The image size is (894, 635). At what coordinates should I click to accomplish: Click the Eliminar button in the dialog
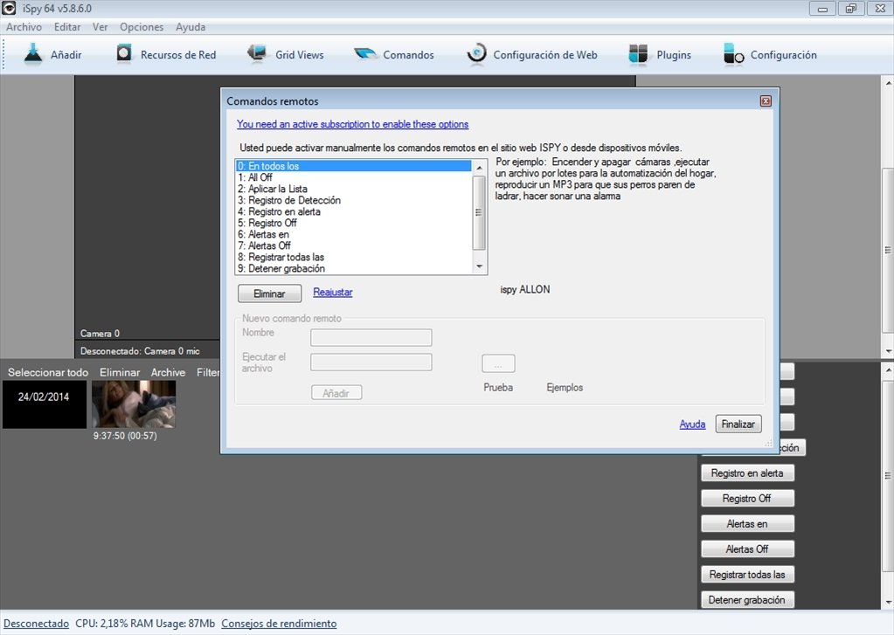pyautogui.click(x=269, y=293)
